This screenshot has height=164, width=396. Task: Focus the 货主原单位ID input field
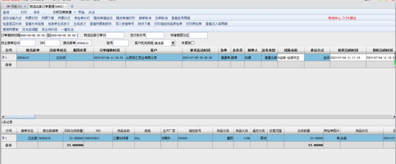[x=27, y=43]
